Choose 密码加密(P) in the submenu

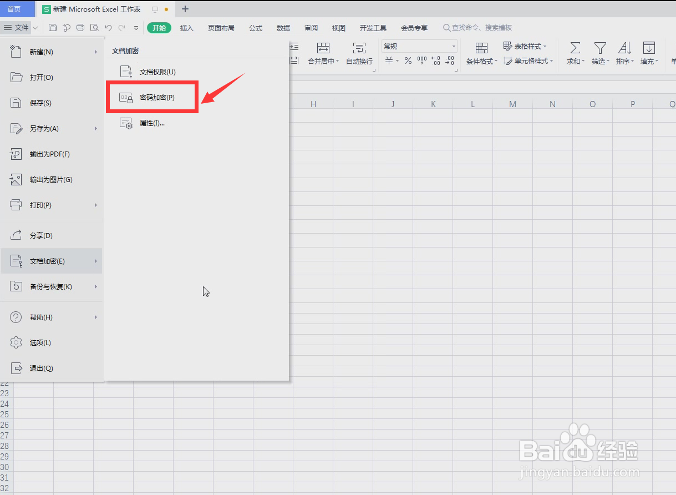152,97
